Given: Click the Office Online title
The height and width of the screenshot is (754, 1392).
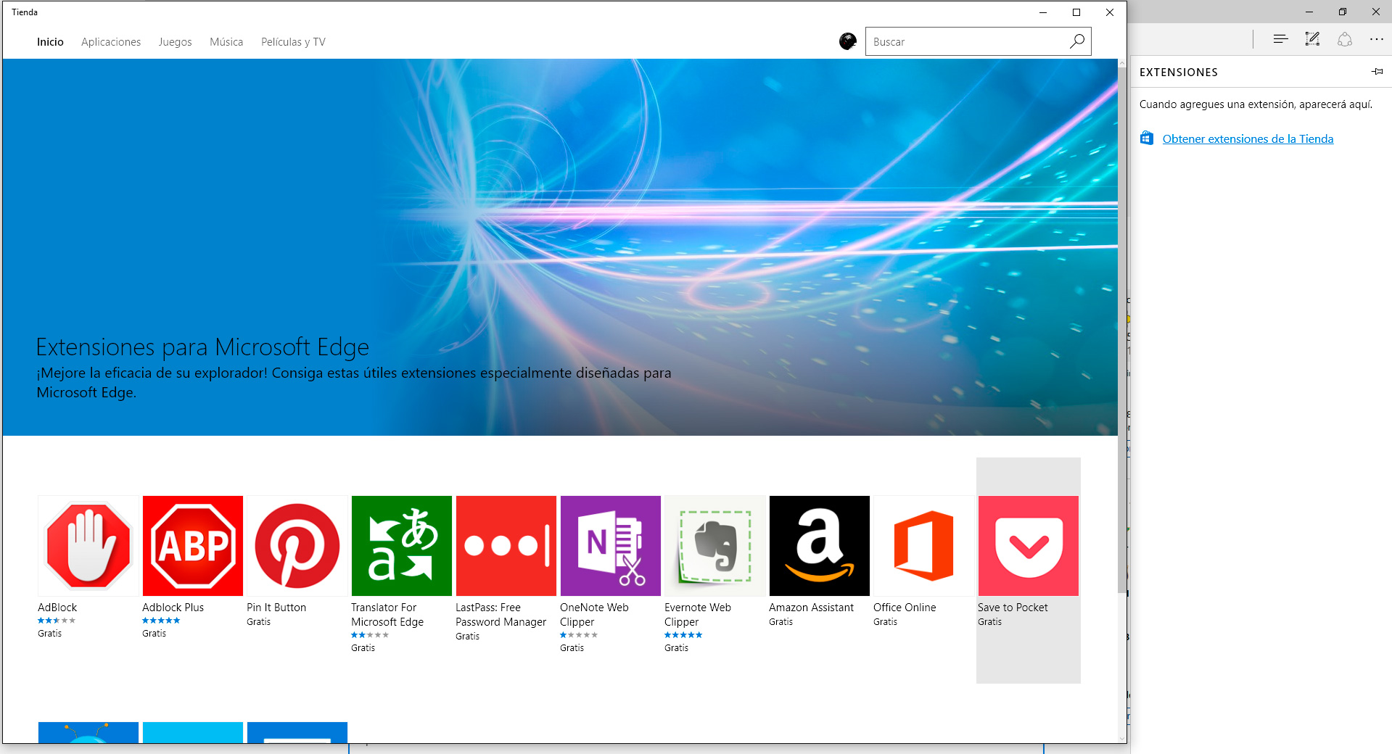Looking at the screenshot, I should tap(905, 608).
